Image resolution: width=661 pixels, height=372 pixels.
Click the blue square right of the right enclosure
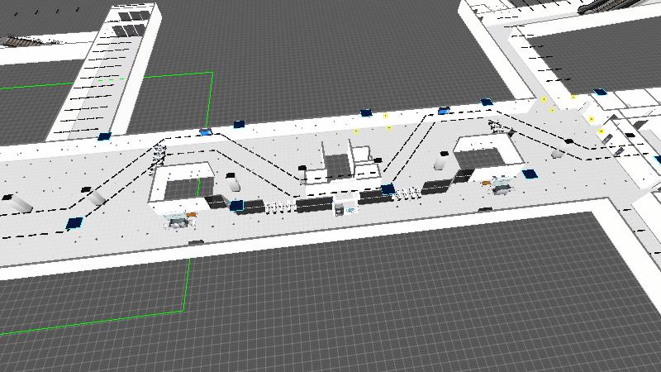[529, 174]
